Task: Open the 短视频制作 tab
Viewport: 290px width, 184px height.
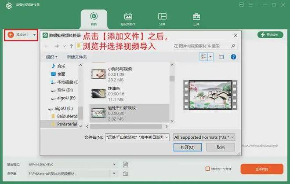Action: click(x=128, y=19)
